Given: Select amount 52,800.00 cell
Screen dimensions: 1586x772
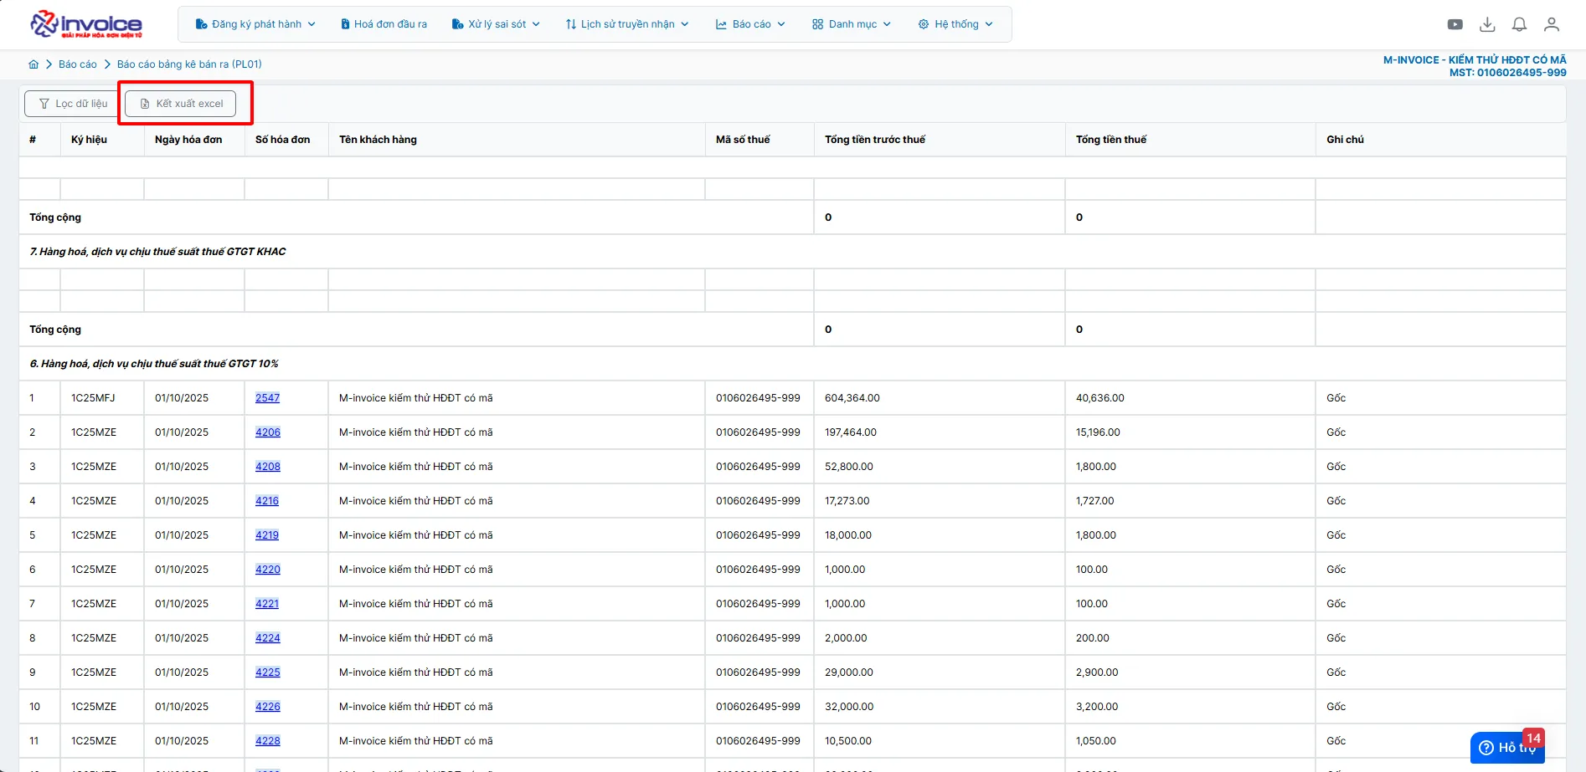Looking at the screenshot, I should coord(940,467).
